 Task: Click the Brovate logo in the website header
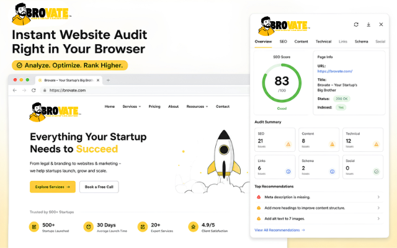(x=55, y=112)
